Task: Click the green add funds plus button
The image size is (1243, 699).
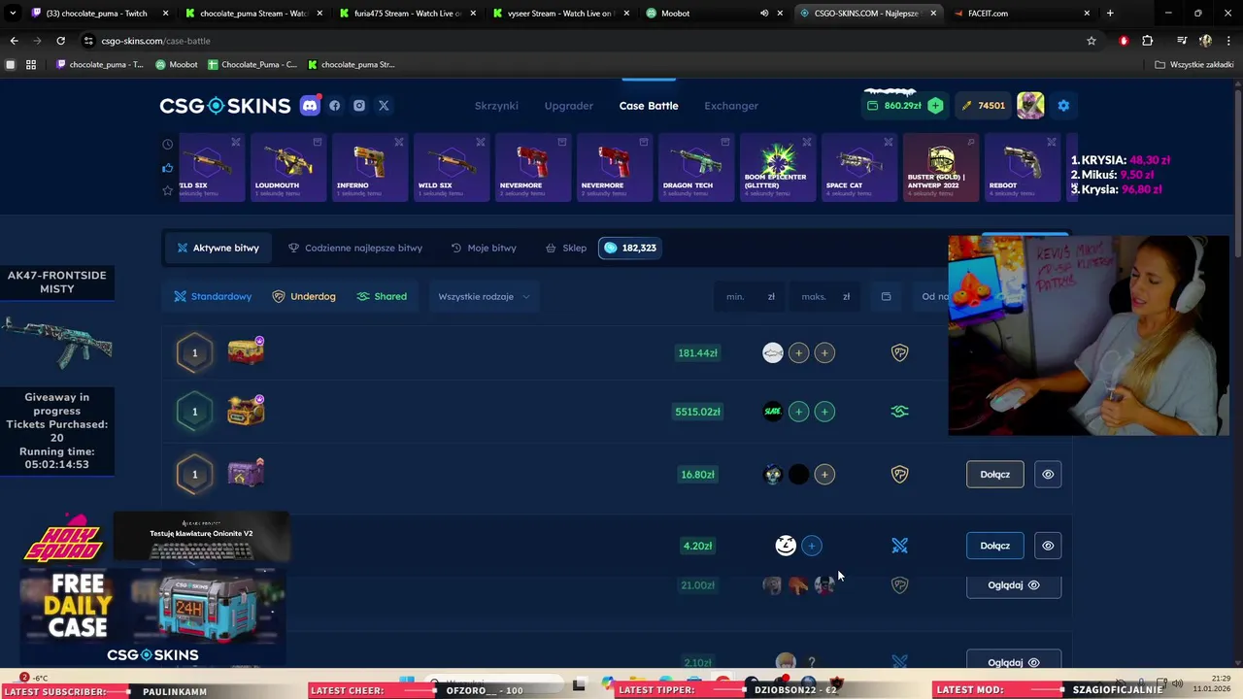Action: [935, 105]
